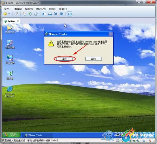This screenshot has height=144, width=157.
Task: Toggle the thumbnail bar view icon
Action: coord(50,14)
